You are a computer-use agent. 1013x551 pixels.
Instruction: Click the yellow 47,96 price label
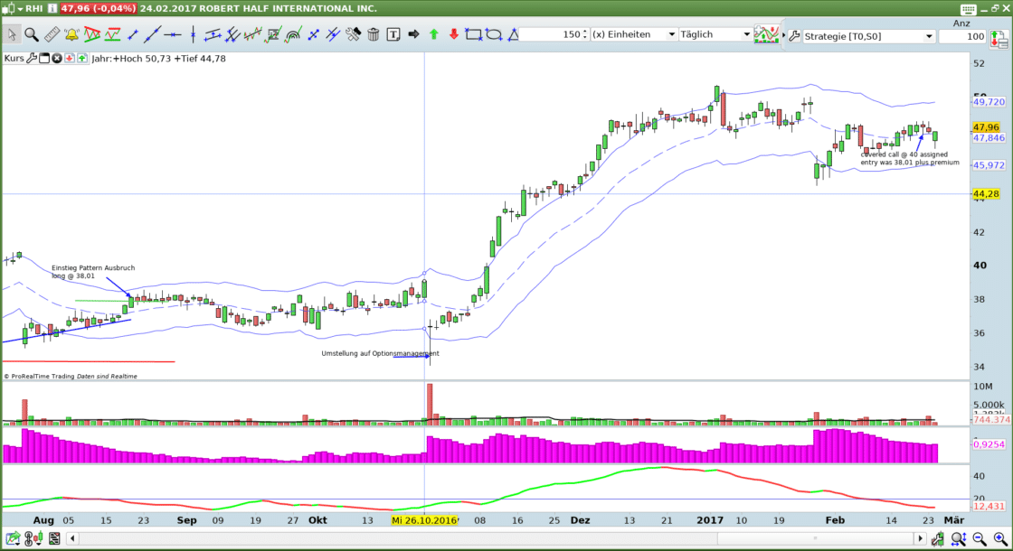pyautogui.click(x=986, y=127)
